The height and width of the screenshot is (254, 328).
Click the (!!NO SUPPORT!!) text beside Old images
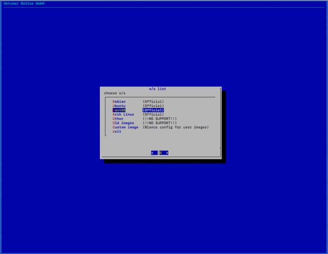159,123
